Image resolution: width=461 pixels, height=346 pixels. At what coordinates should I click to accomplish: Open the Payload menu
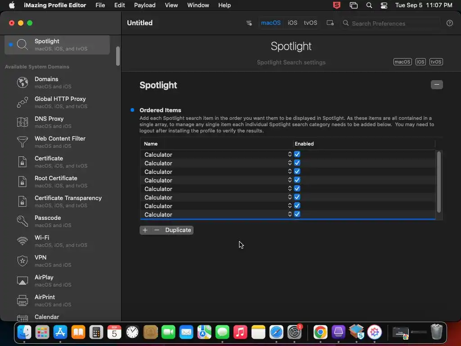coord(145,5)
